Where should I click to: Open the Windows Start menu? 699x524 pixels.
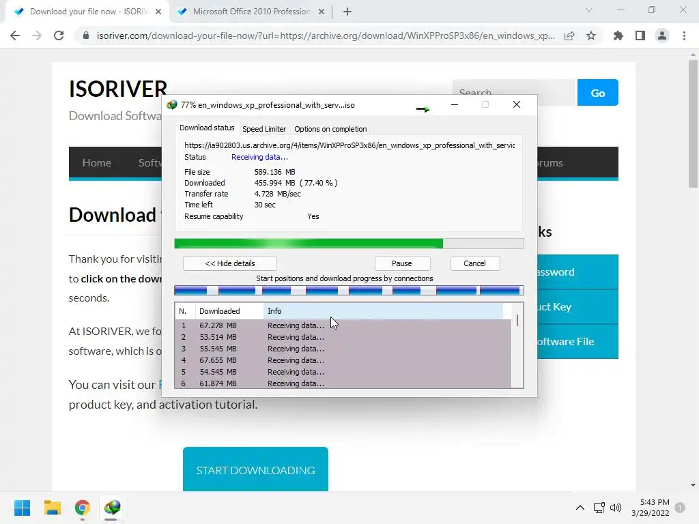(x=23, y=508)
